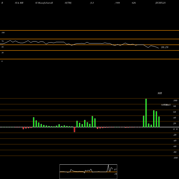Click the MR axis label 60
Screen dimensions: 179x179
tap(174, 112)
